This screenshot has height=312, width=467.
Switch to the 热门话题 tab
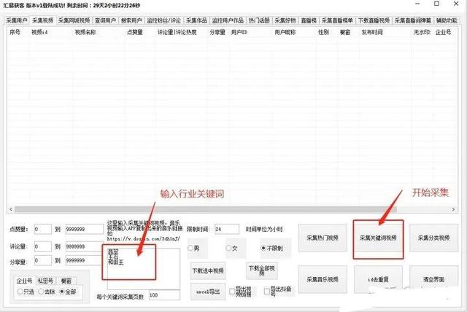tap(259, 20)
